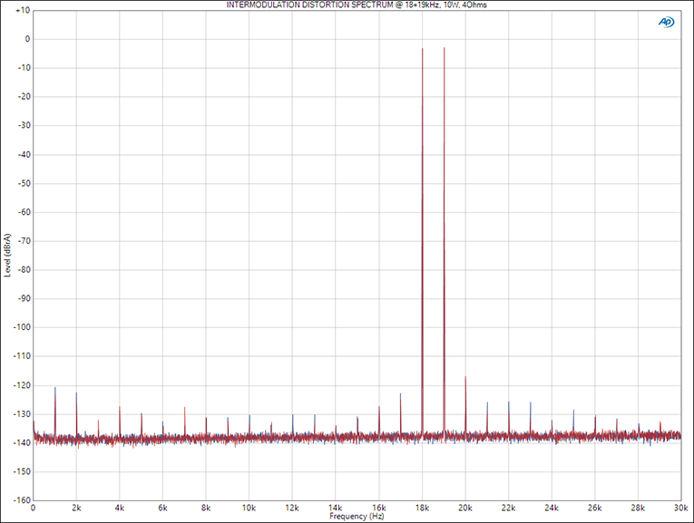Click the 10k tick on the frequency axis

coord(249,508)
